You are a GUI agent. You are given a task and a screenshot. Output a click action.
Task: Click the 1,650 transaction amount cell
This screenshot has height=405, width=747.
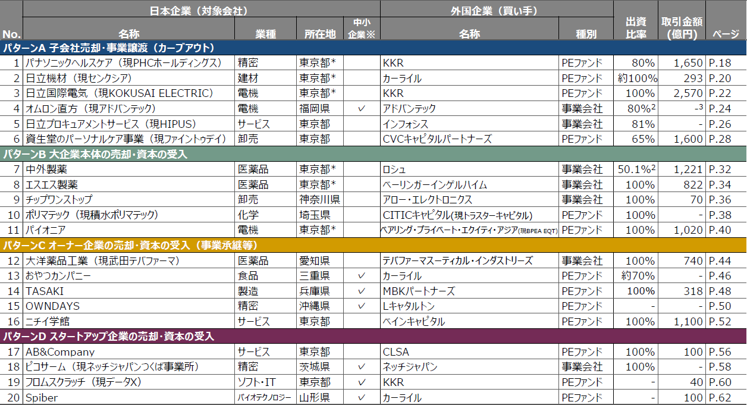pyautogui.click(x=682, y=62)
